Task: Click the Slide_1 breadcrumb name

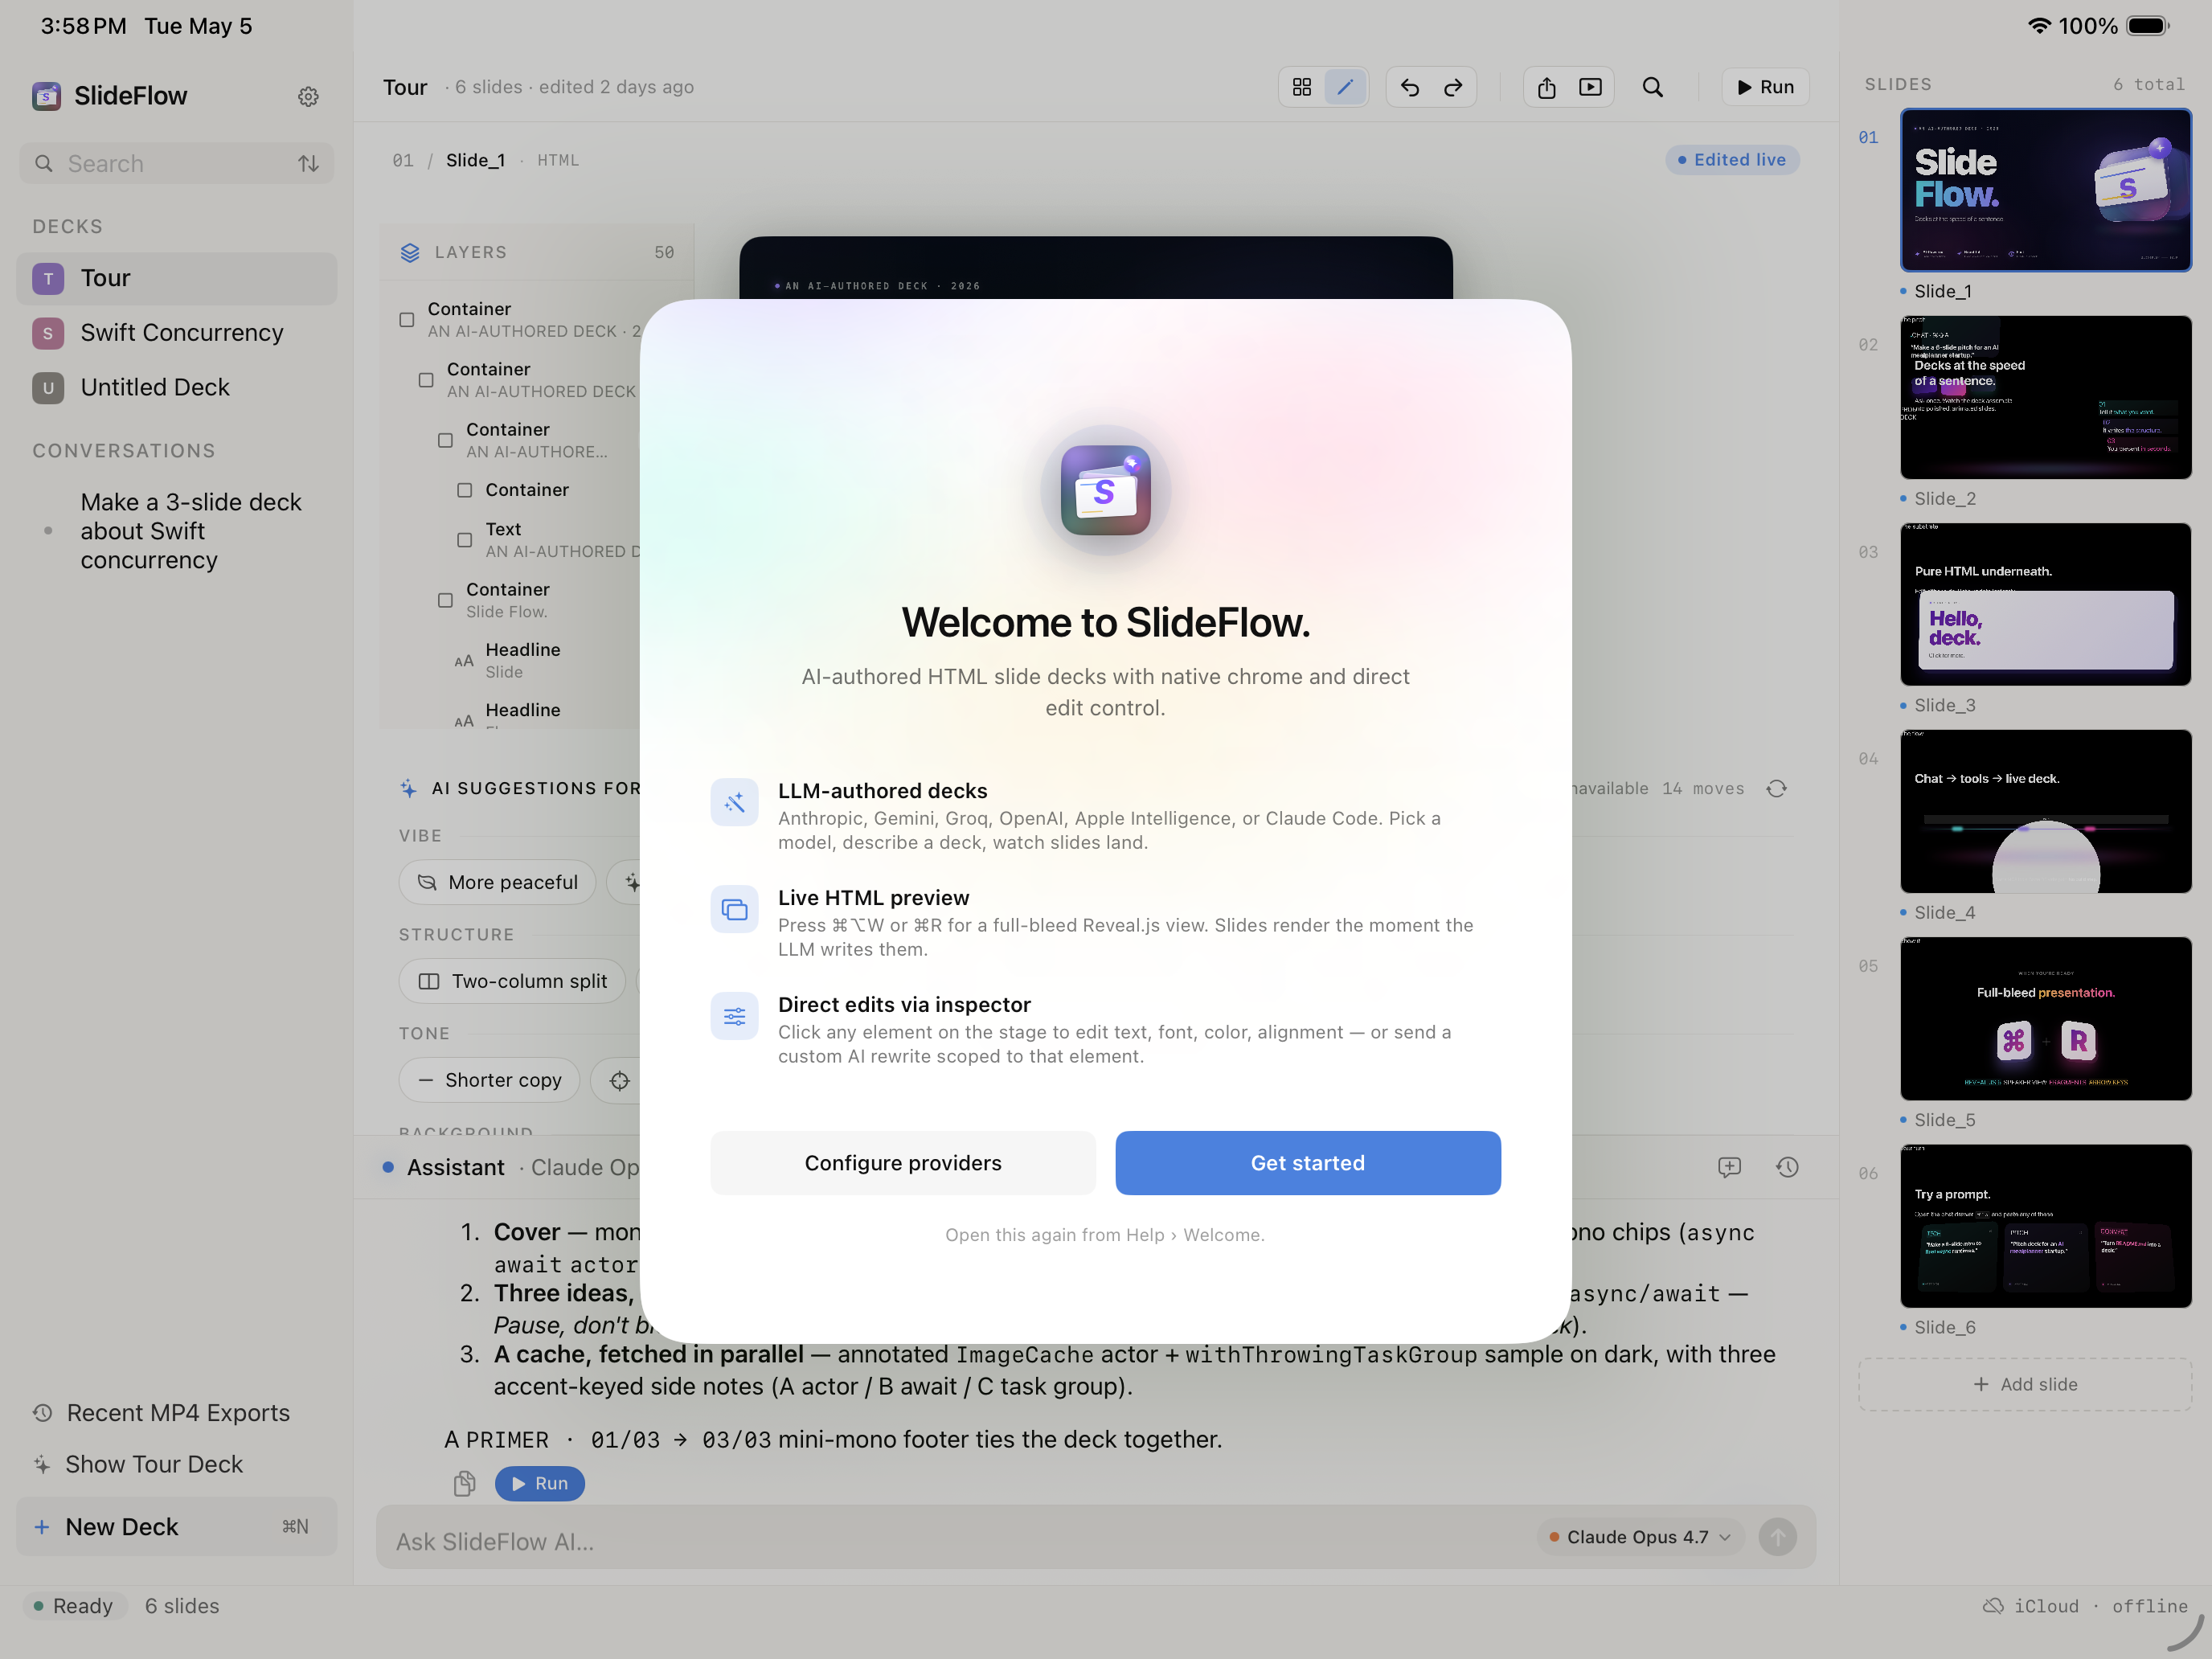Action: [x=476, y=160]
